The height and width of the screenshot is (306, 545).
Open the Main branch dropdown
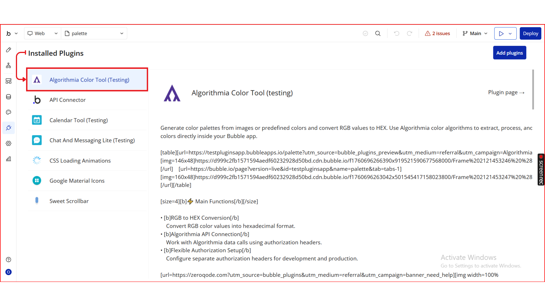pyautogui.click(x=475, y=33)
